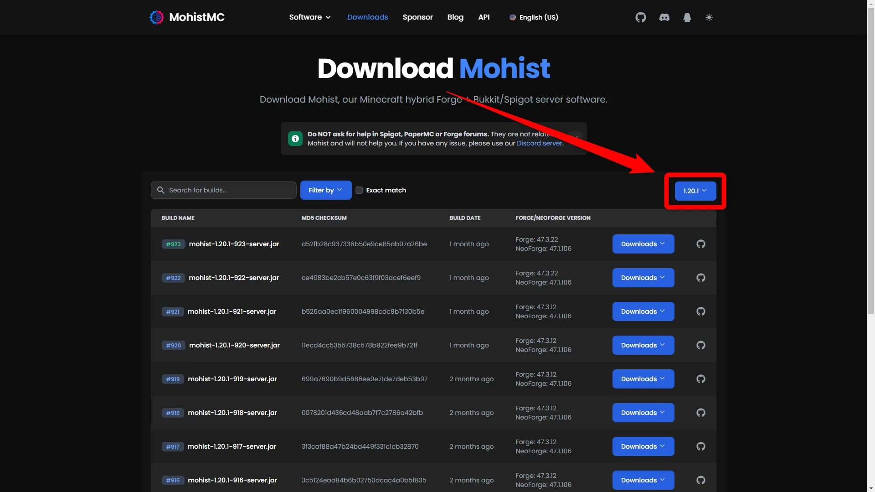Click the green info icon in notice
This screenshot has width=875, height=492.
pos(295,139)
